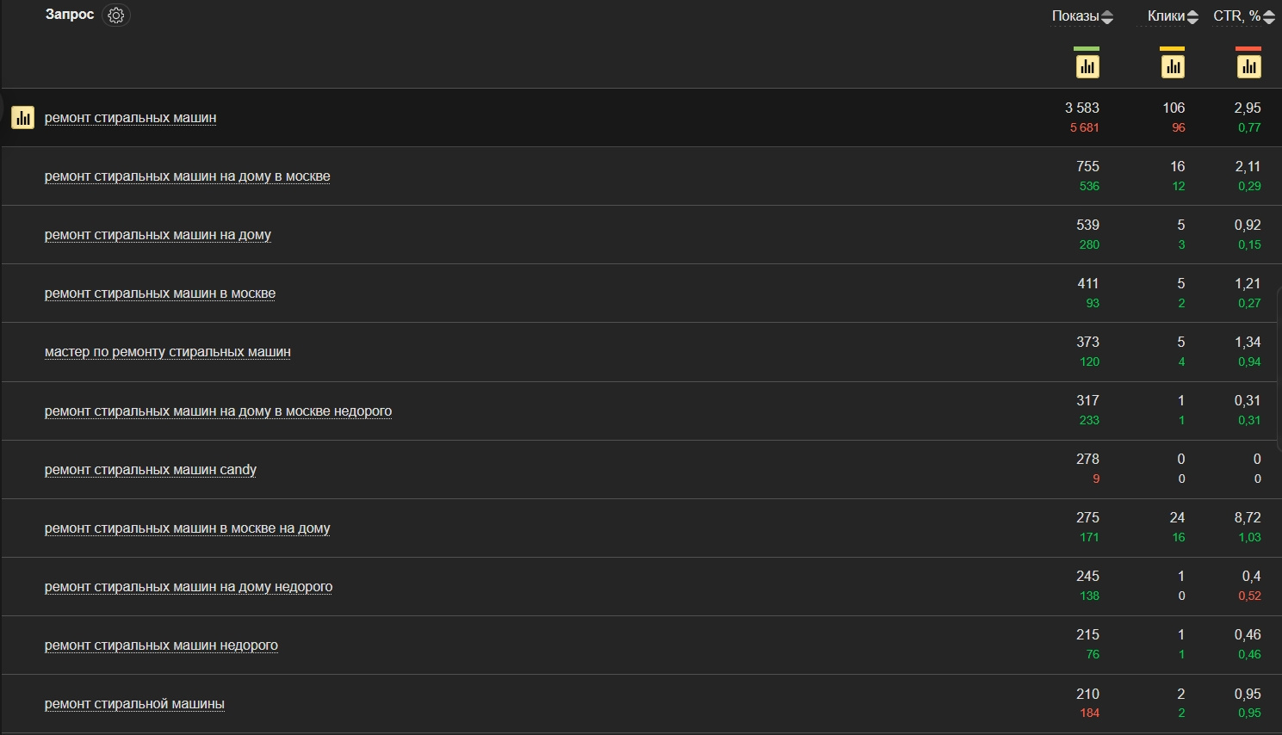Open query мастер по ремонту стиральных машин
The height and width of the screenshot is (735, 1282).
click(x=167, y=352)
